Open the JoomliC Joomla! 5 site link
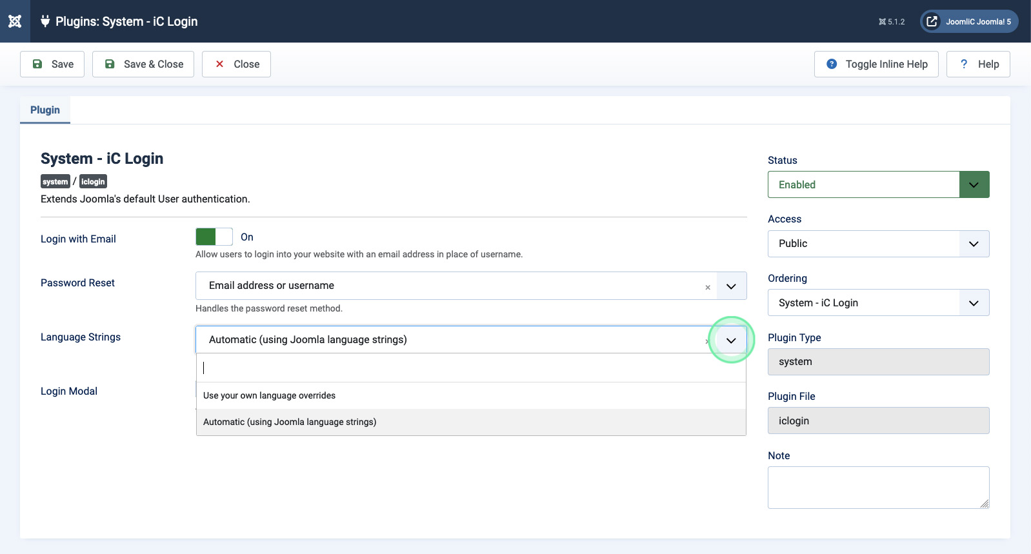The height and width of the screenshot is (554, 1031). [969, 21]
